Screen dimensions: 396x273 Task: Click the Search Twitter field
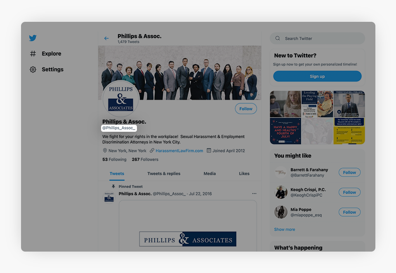tap(317, 38)
